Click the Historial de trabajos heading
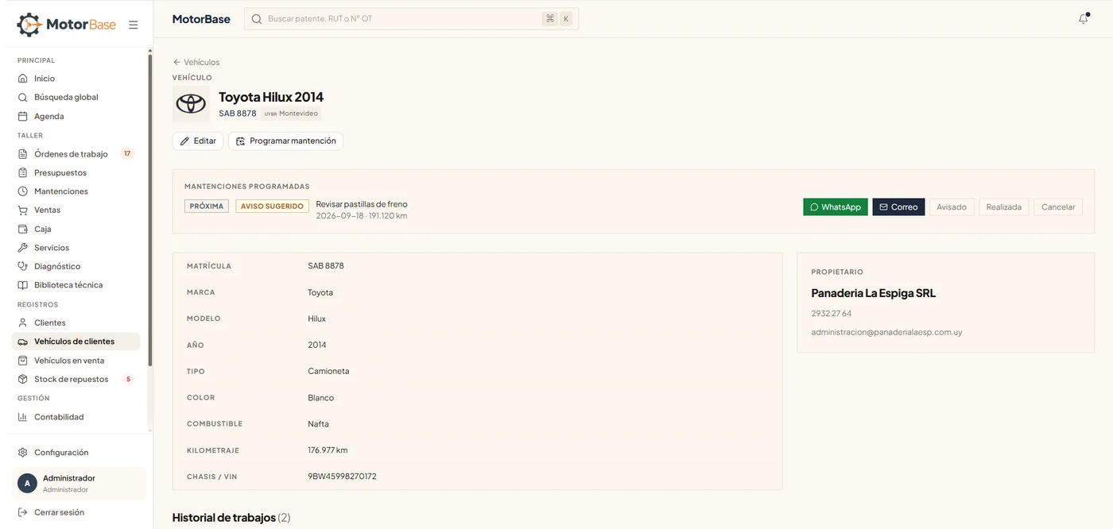1113x529 pixels. [231, 518]
